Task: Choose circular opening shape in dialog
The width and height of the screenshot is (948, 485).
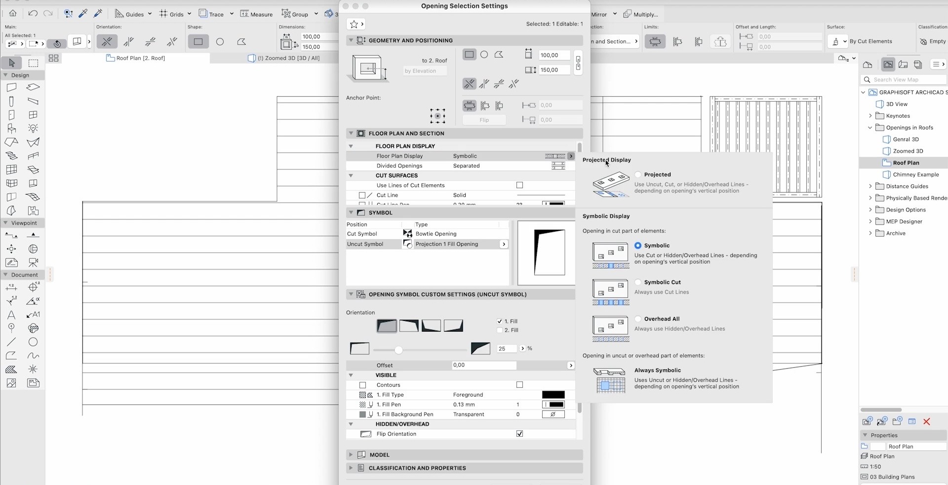Action: (x=484, y=55)
